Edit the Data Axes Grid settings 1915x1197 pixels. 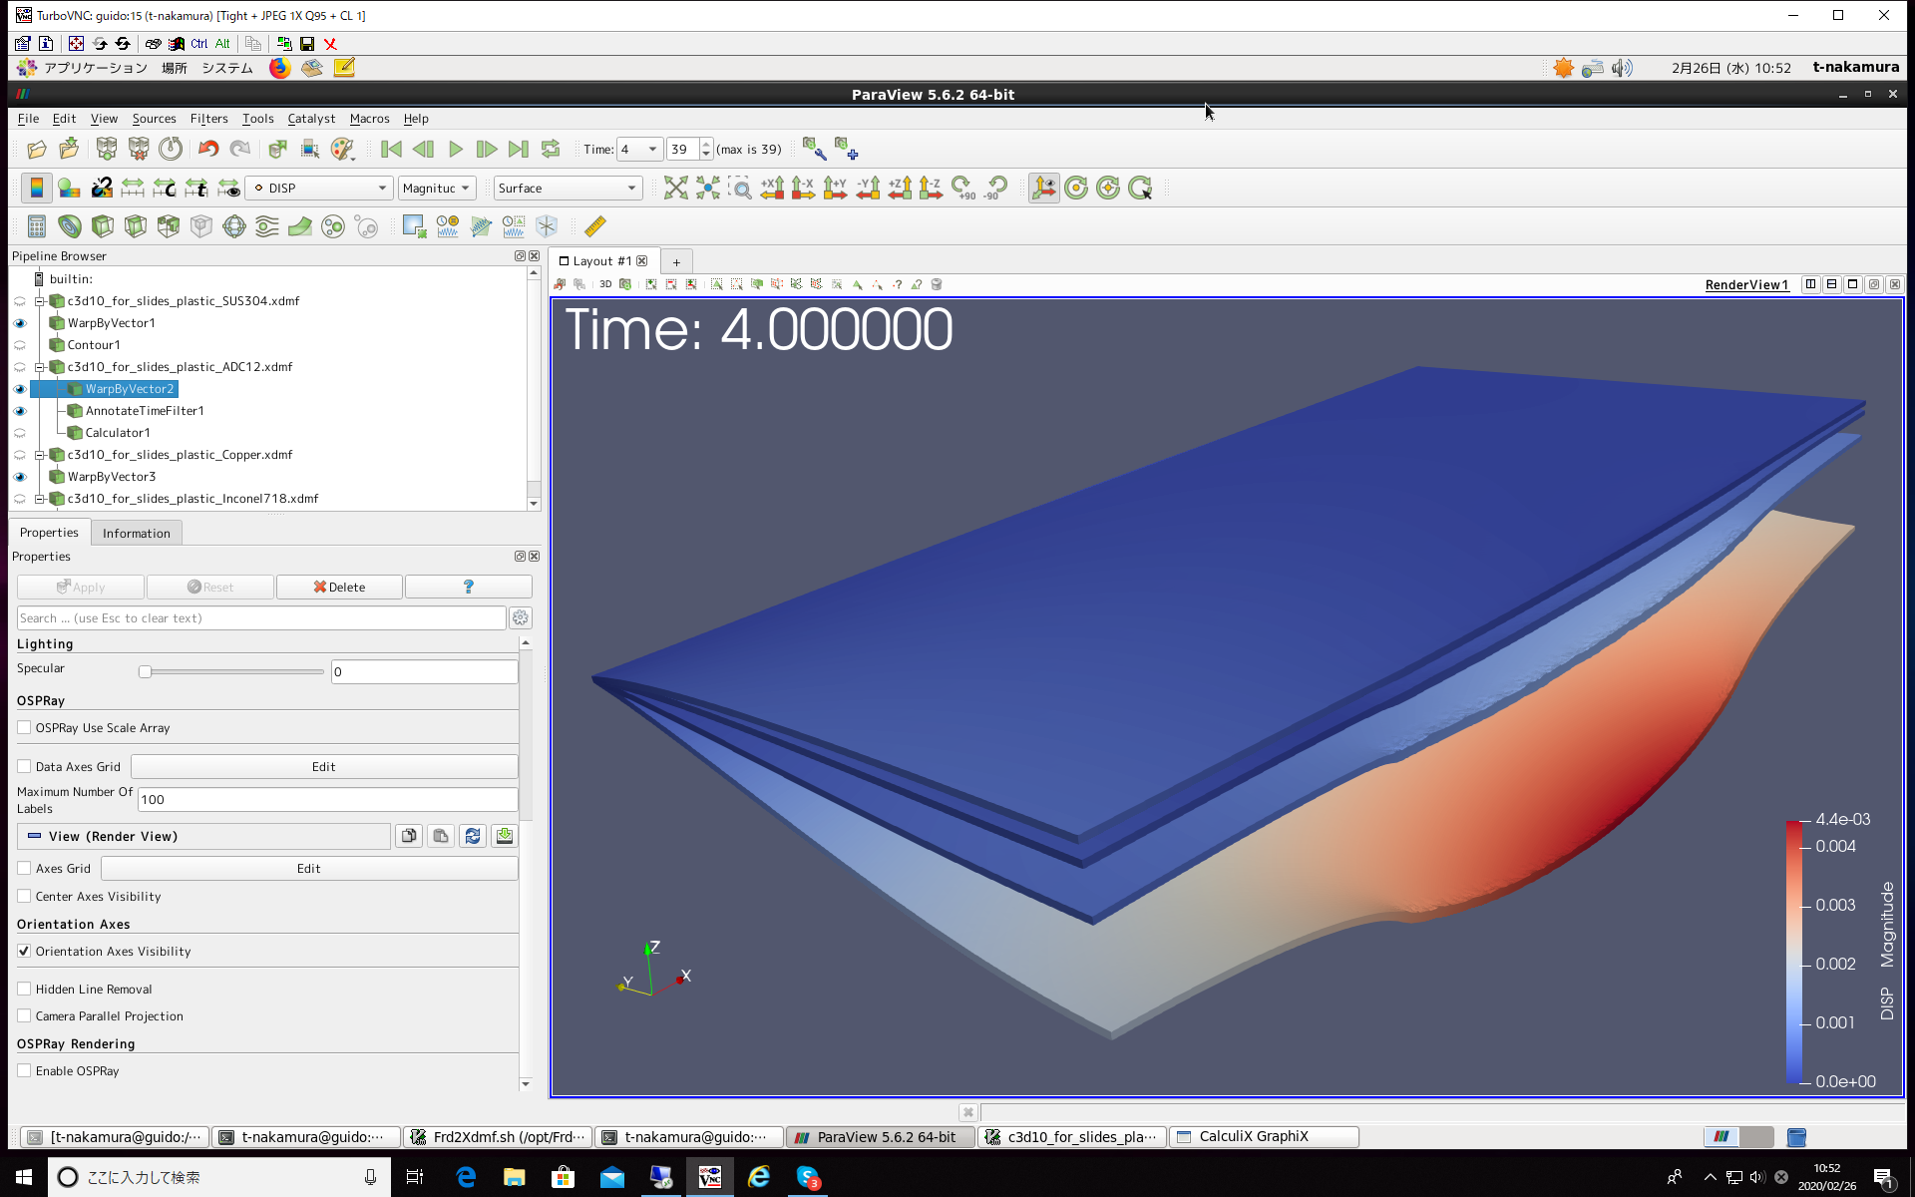324,767
